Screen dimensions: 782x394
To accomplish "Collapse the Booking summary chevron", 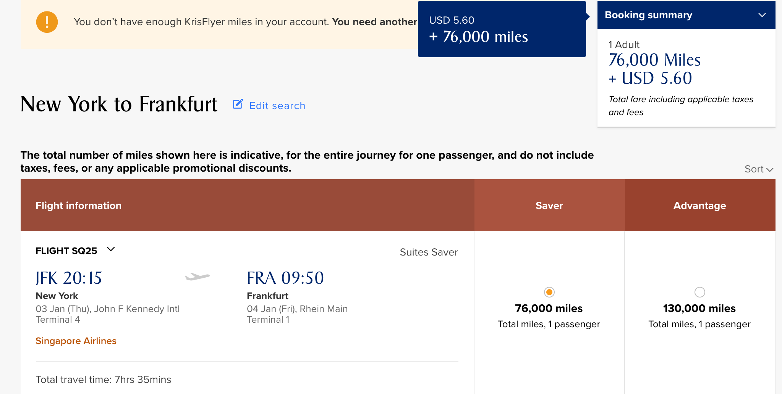I will coord(762,15).
